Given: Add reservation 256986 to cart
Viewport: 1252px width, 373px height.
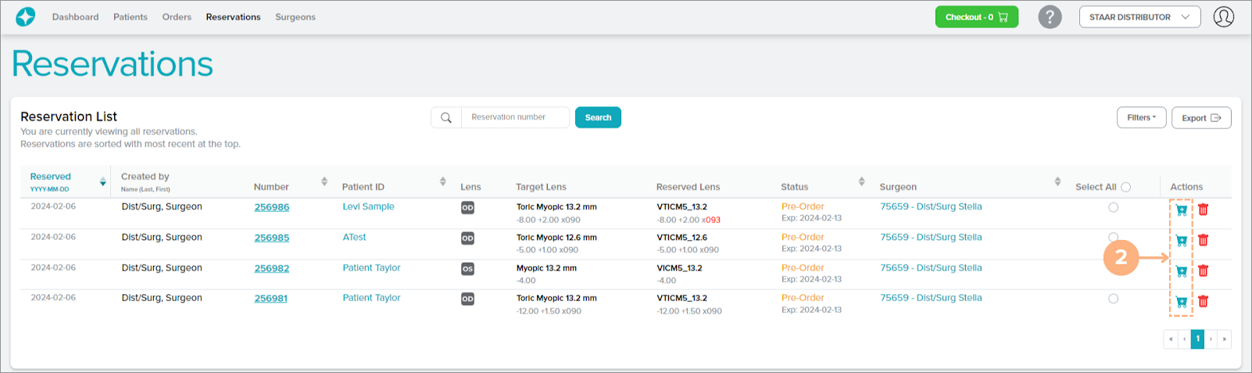Looking at the screenshot, I should coord(1181,210).
